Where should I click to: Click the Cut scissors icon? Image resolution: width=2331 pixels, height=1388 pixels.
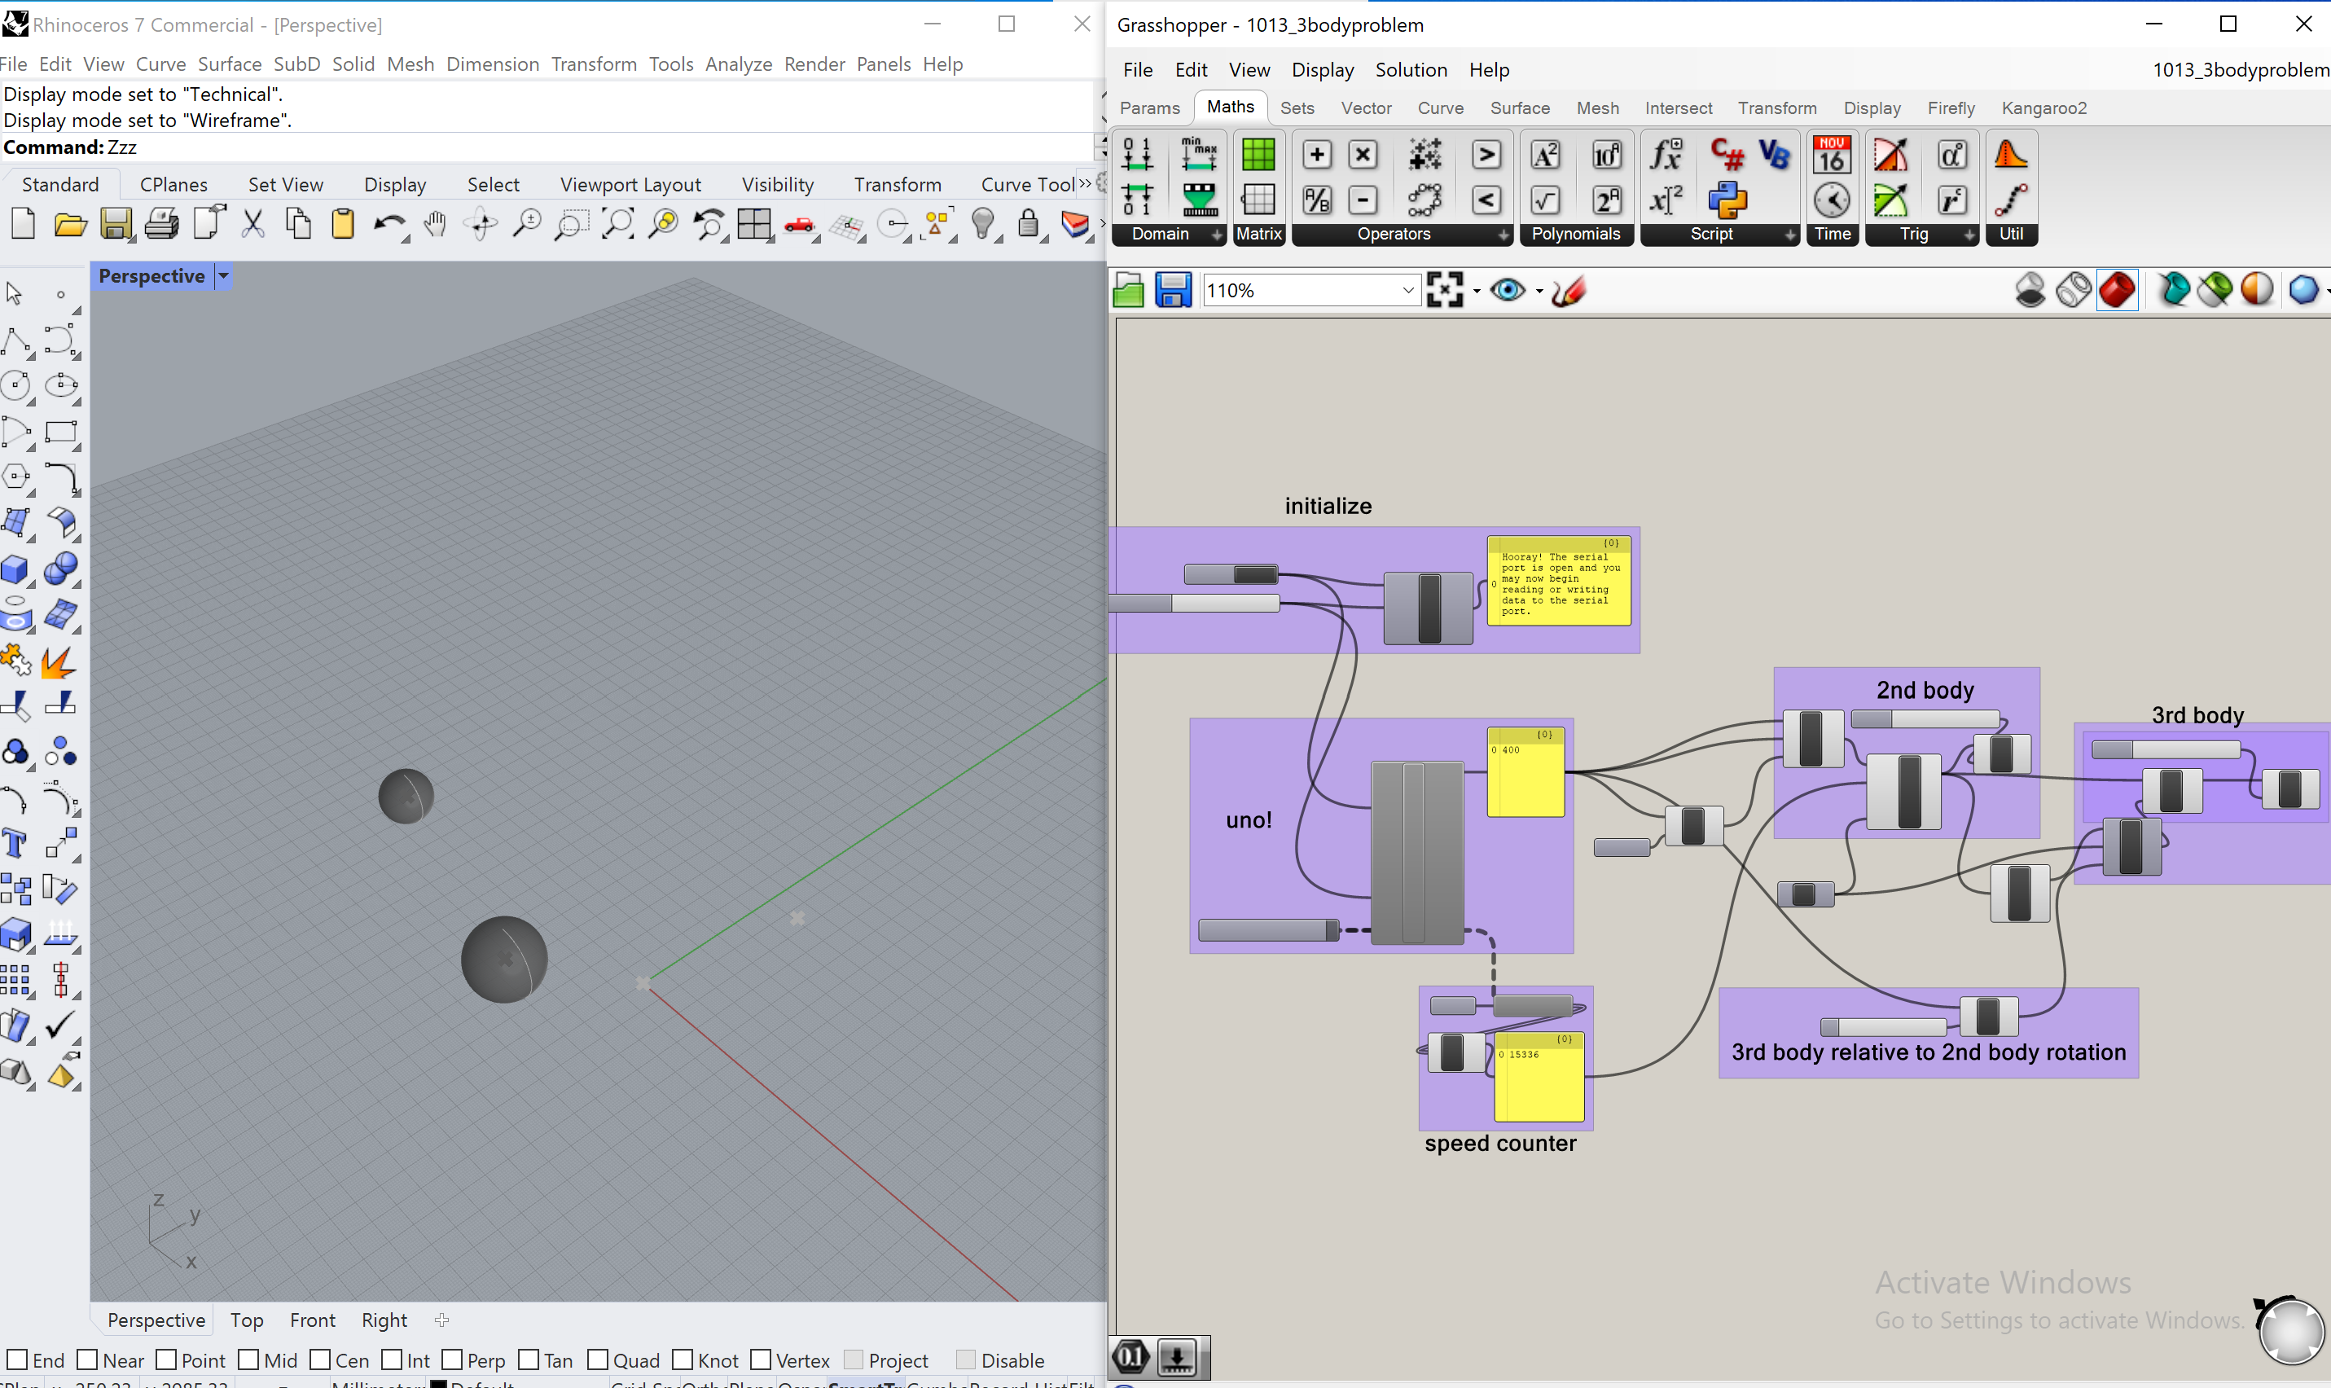tap(252, 226)
